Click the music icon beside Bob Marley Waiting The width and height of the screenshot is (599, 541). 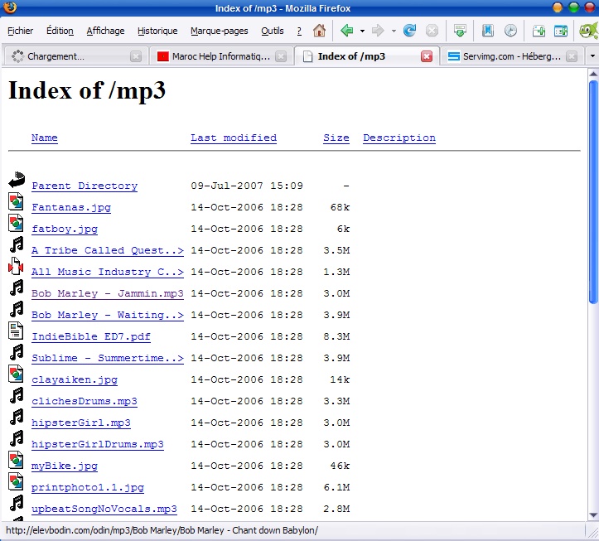(17, 309)
